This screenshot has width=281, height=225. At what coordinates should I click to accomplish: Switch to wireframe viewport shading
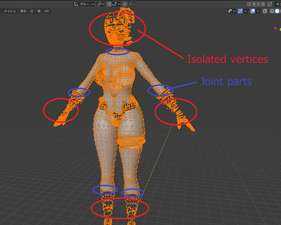click(x=272, y=11)
